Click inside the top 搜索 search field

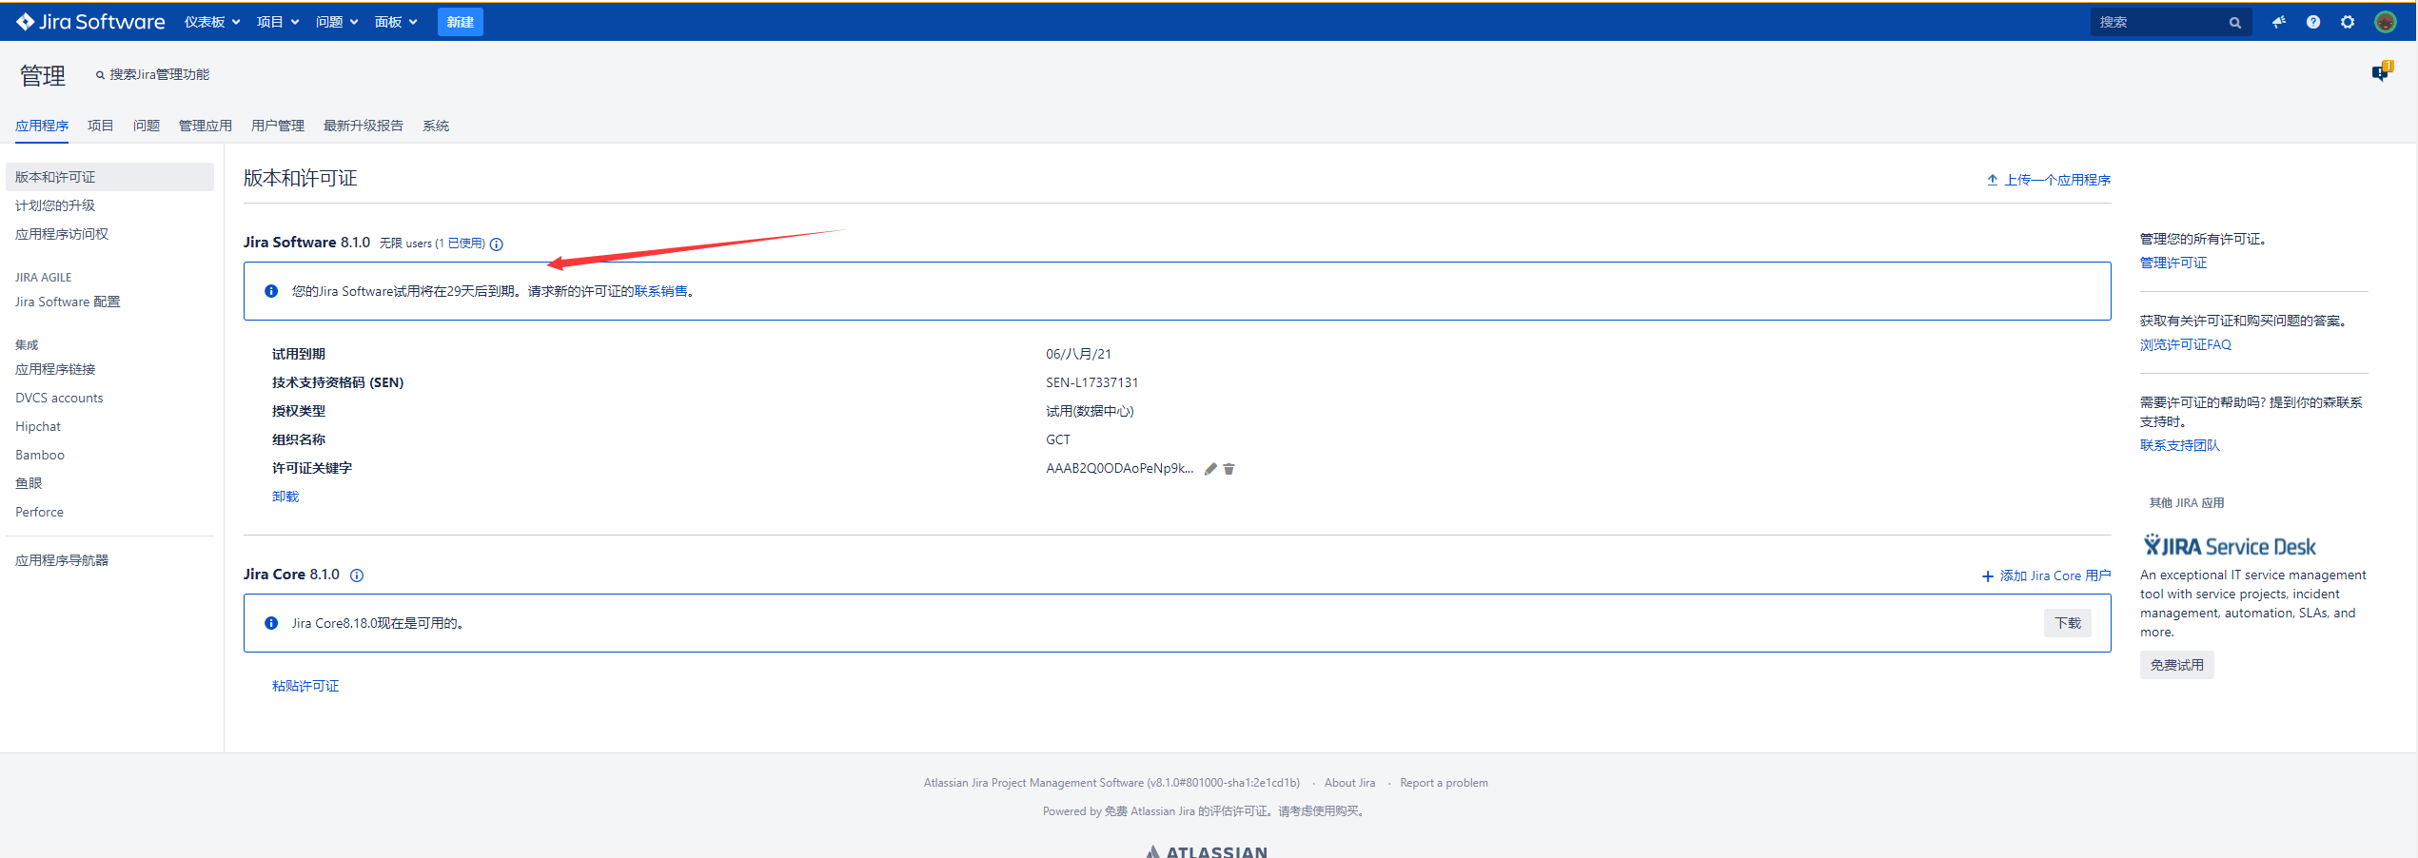click(2160, 22)
